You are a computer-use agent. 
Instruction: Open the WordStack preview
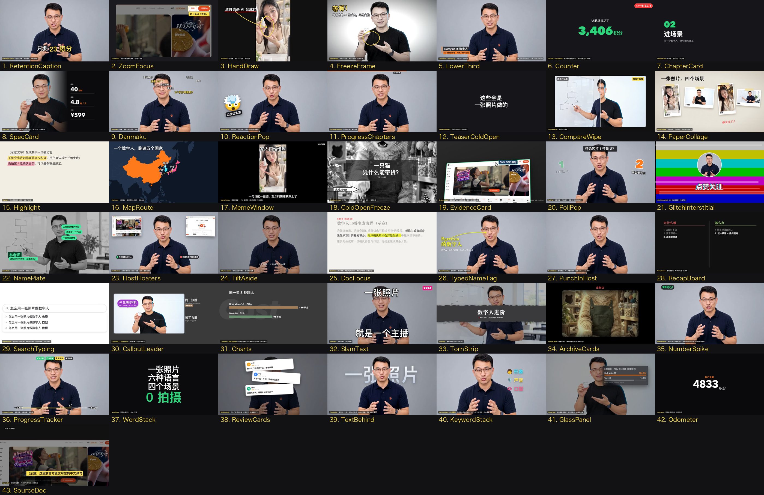tap(164, 384)
